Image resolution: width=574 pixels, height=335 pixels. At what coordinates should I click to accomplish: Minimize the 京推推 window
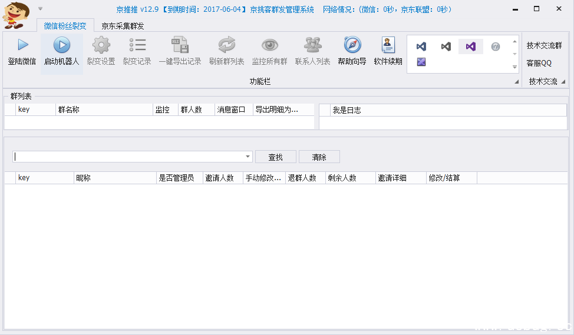click(x=516, y=9)
